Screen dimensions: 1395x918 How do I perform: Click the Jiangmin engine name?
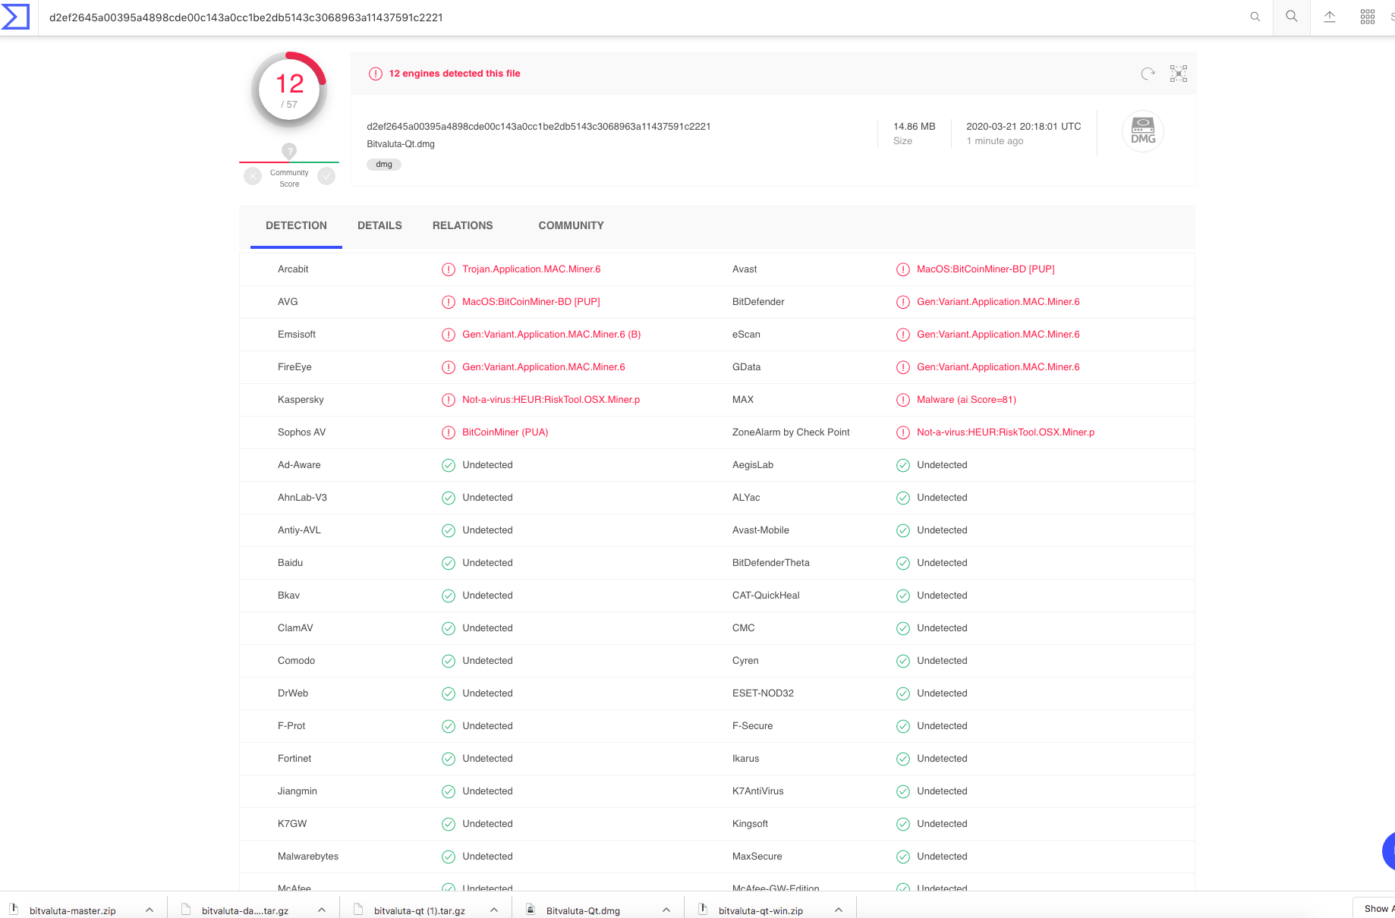tap(298, 791)
